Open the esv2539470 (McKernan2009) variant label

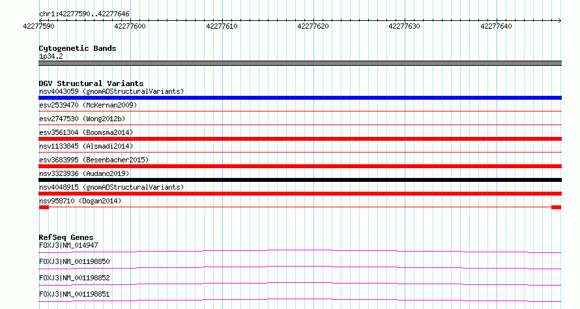(88, 105)
